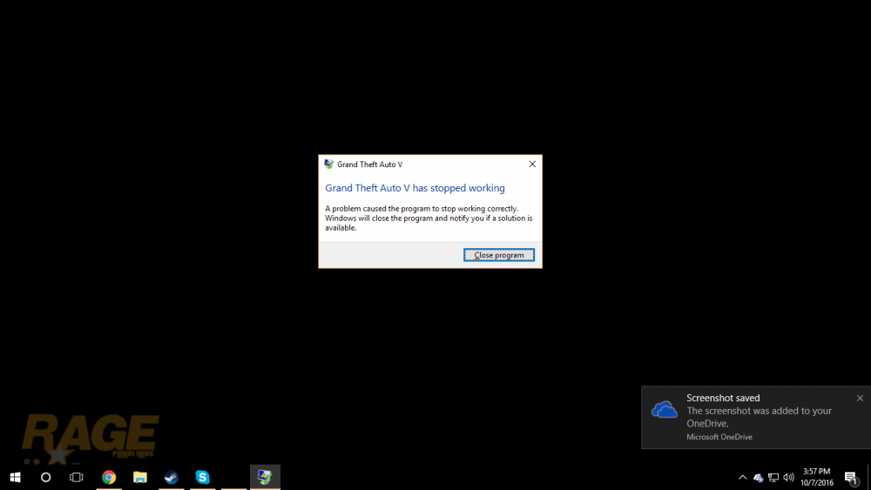871x490 pixels.
Task: Click the OneDrive tray icon
Action: (759, 477)
